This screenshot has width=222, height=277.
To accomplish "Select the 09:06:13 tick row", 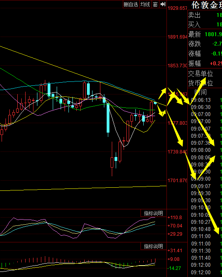I will (x=205, y=100).
